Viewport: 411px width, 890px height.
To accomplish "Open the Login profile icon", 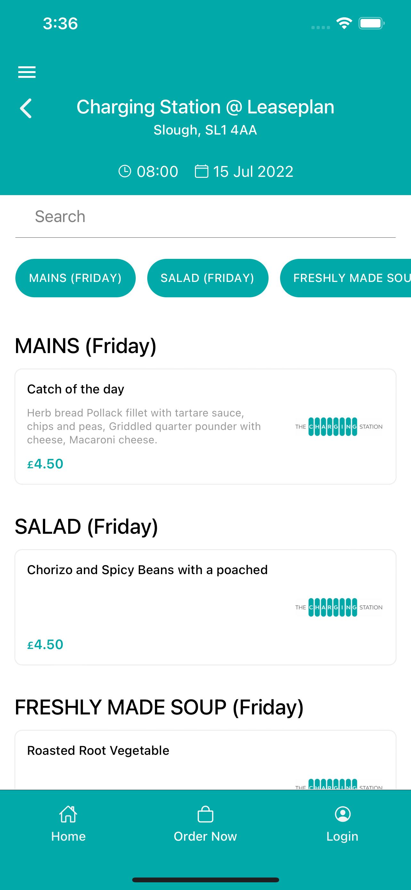I will click(x=343, y=814).
